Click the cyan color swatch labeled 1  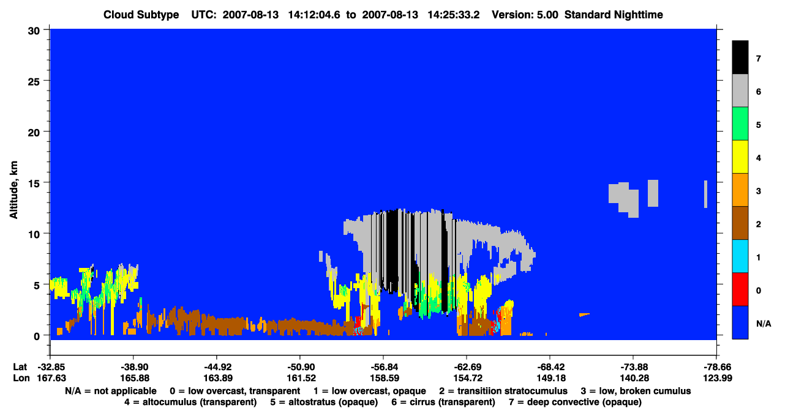pos(740,256)
